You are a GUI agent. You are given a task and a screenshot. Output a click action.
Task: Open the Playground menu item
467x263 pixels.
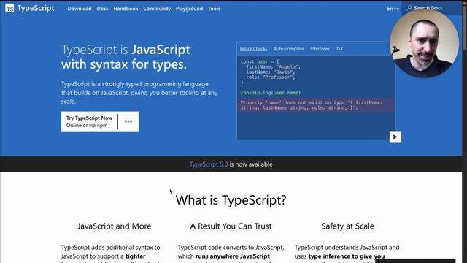click(189, 9)
